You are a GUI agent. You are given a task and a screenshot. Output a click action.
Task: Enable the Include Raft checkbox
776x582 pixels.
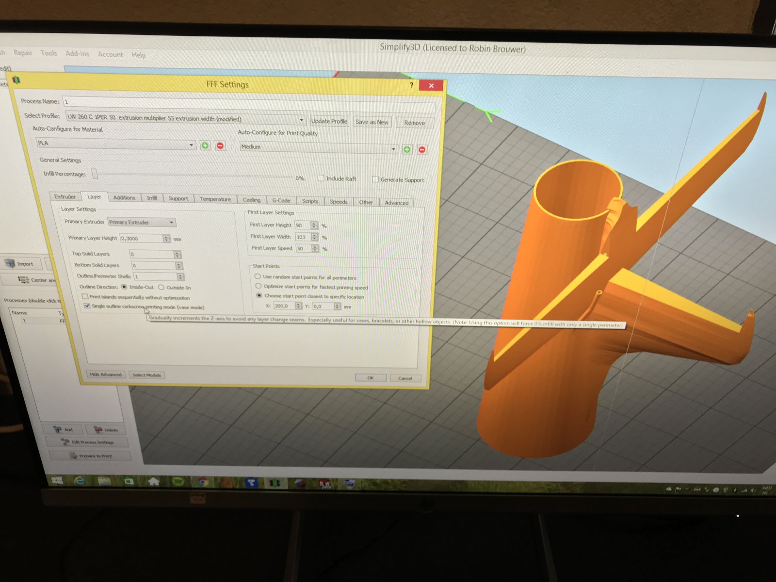[x=321, y=178]
